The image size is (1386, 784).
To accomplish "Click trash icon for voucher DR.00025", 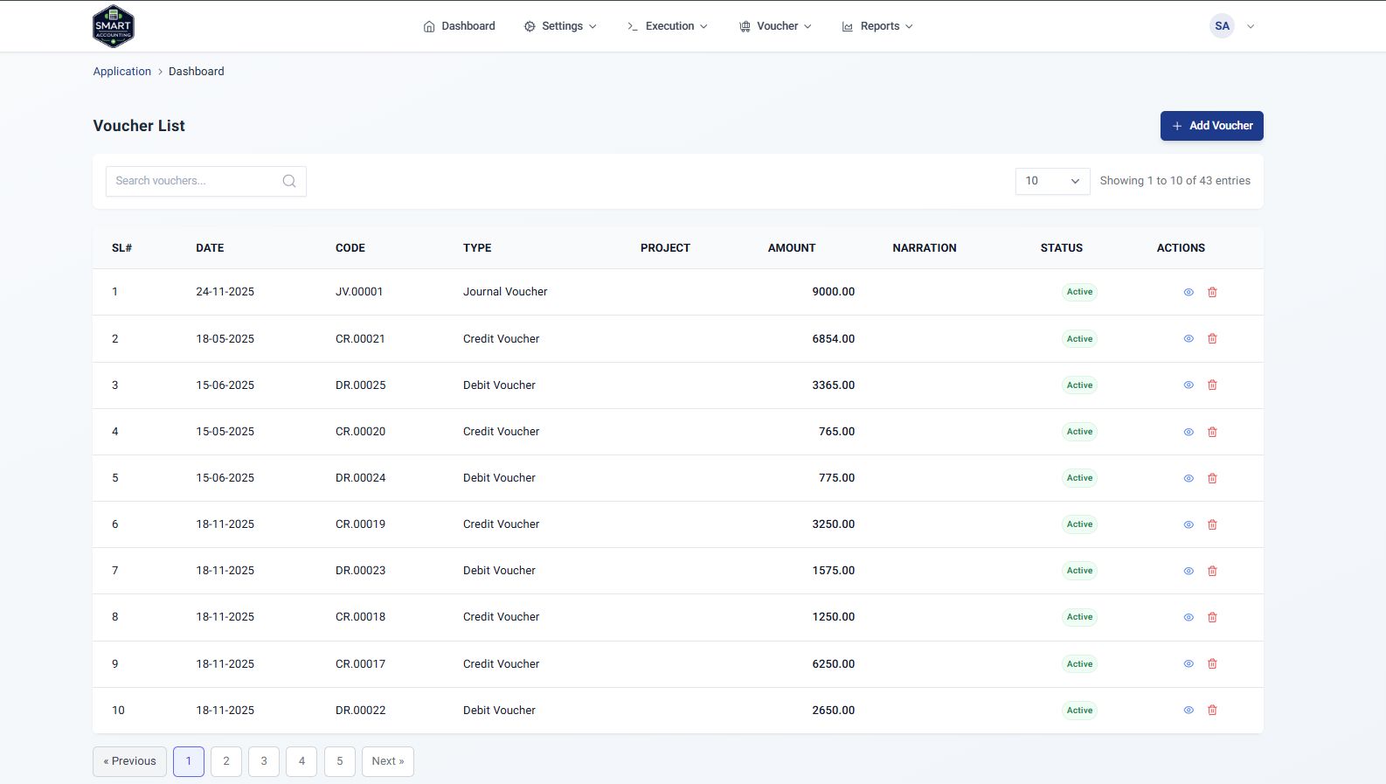I will 1212,385.
